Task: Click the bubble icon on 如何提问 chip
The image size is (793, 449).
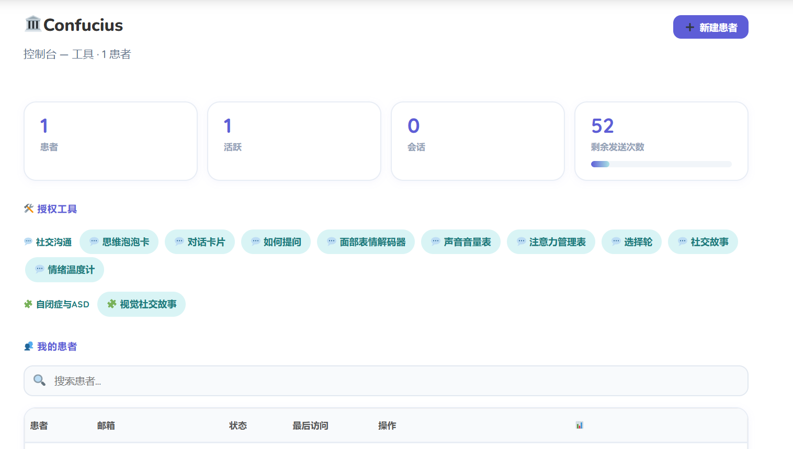Action: click(256, 241)
